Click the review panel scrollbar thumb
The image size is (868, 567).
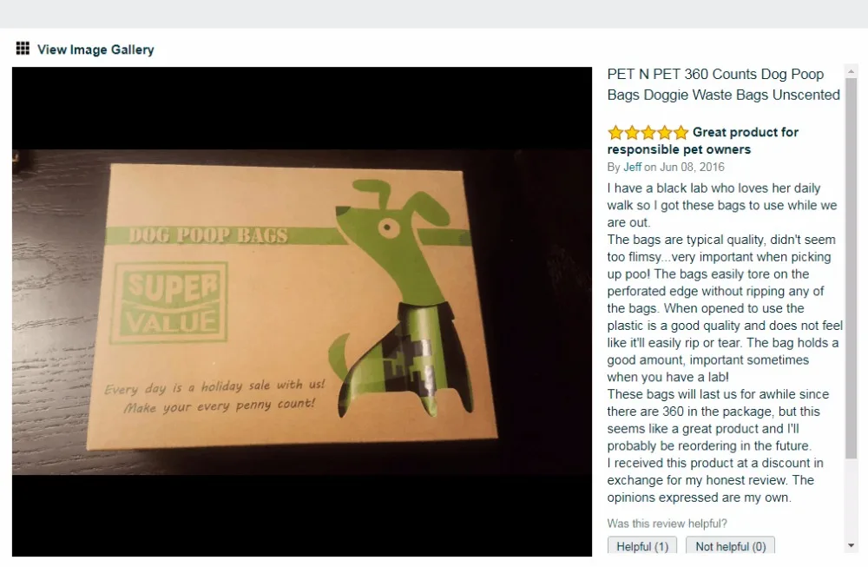click(x=851, y=268)
